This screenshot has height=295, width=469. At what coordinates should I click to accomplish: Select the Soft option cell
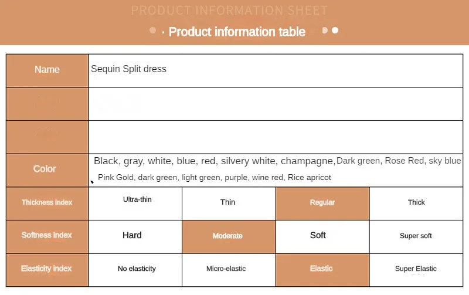(x=318, y=235)
